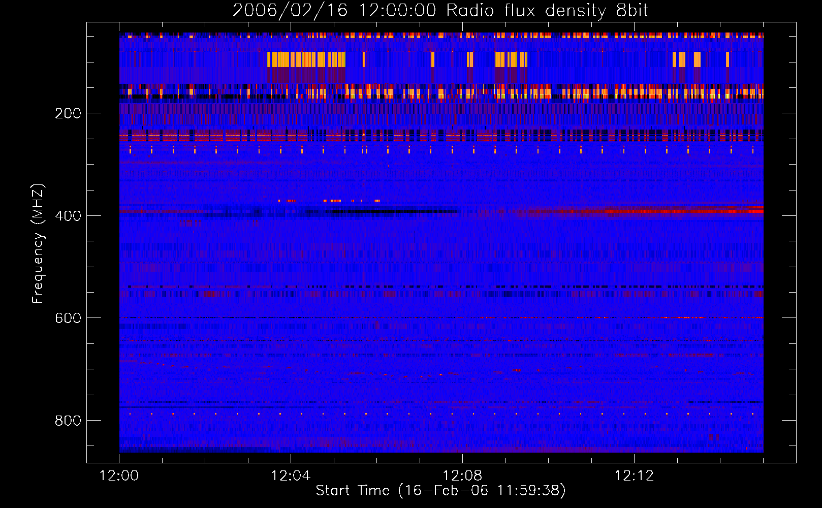This screenshot has width=822, height=508.
Task: Click the 12:00 time tick label
Action: click(119, 476)
